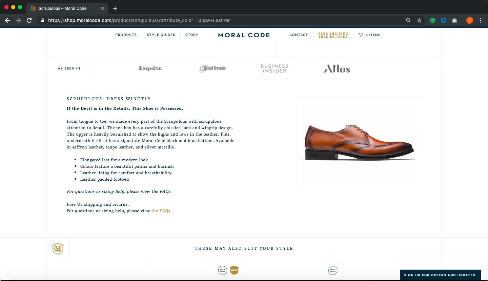Open the orange profile avatar
Screen dimensions: 488x281
click(x=469, y=20)
